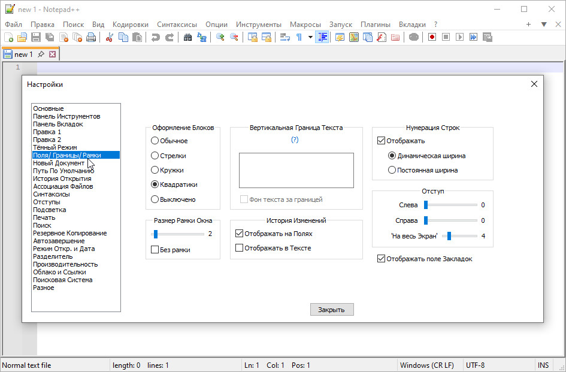Enable the 'Без рамки' checkbox
566x372 pixels.
tap(155, 249)
